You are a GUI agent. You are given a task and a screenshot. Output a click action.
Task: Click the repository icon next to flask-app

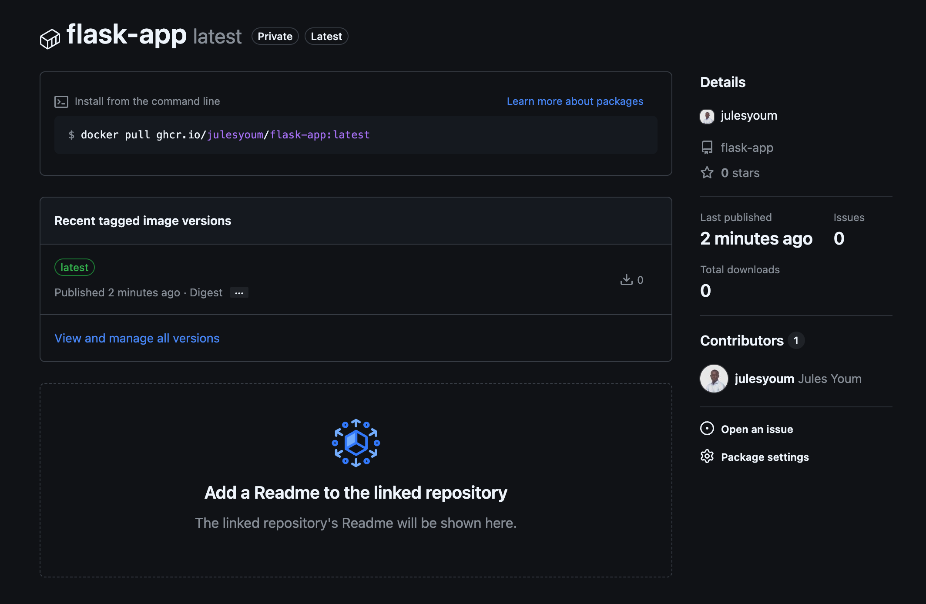(707, 148)
